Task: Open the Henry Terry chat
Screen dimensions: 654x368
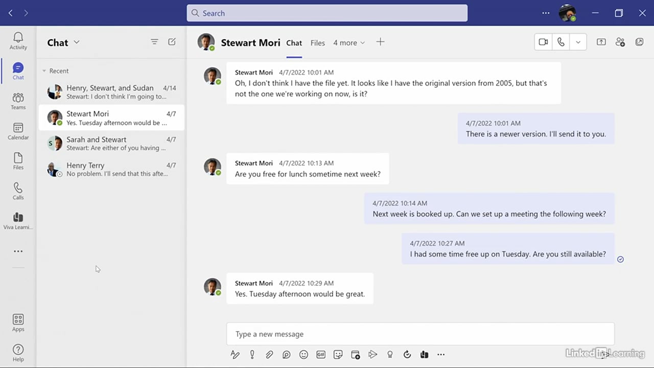Action: pyautogui.click(x=111, y=169)
